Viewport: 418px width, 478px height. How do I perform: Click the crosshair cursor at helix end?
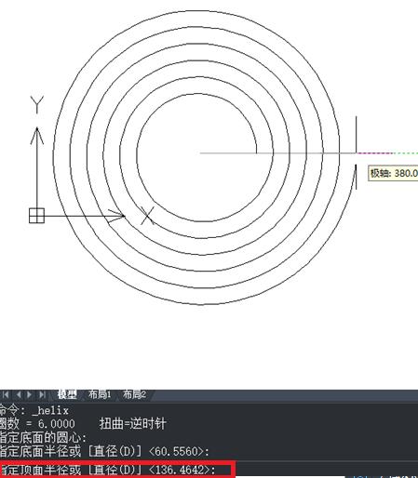pyautogui.click(x=356, y=153)
